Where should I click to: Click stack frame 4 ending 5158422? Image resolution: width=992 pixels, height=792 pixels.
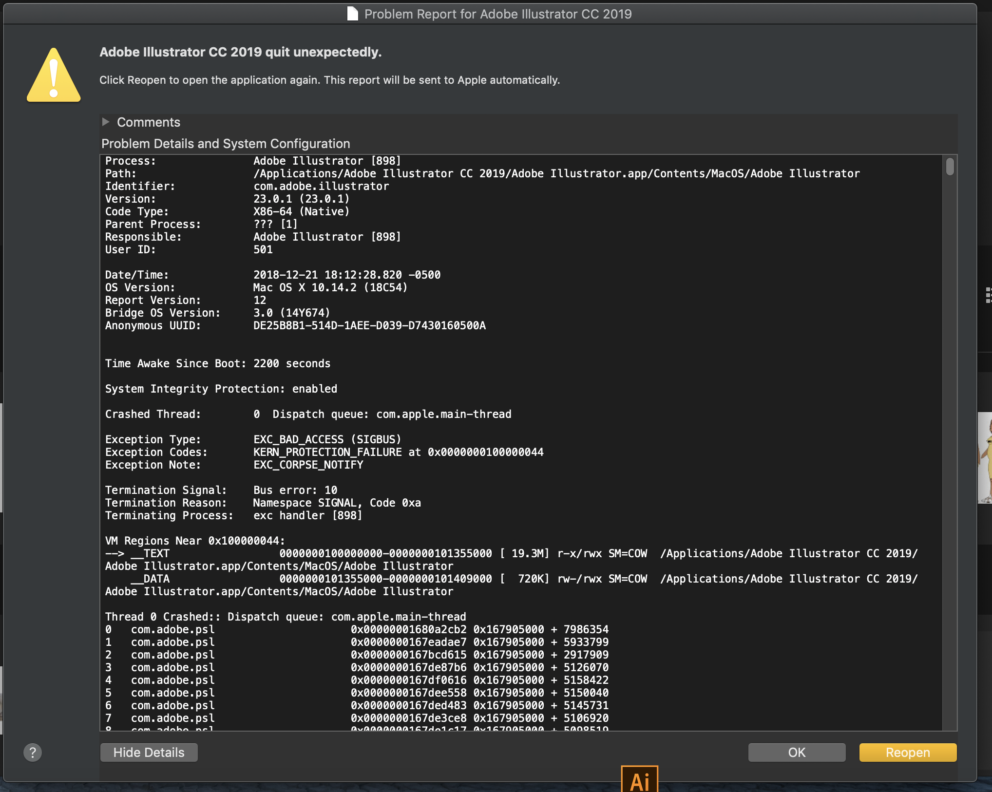coord(357,680)
